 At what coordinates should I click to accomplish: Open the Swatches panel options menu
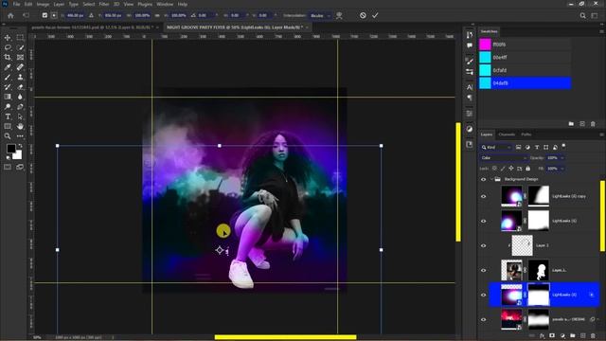tap(601, 31)
